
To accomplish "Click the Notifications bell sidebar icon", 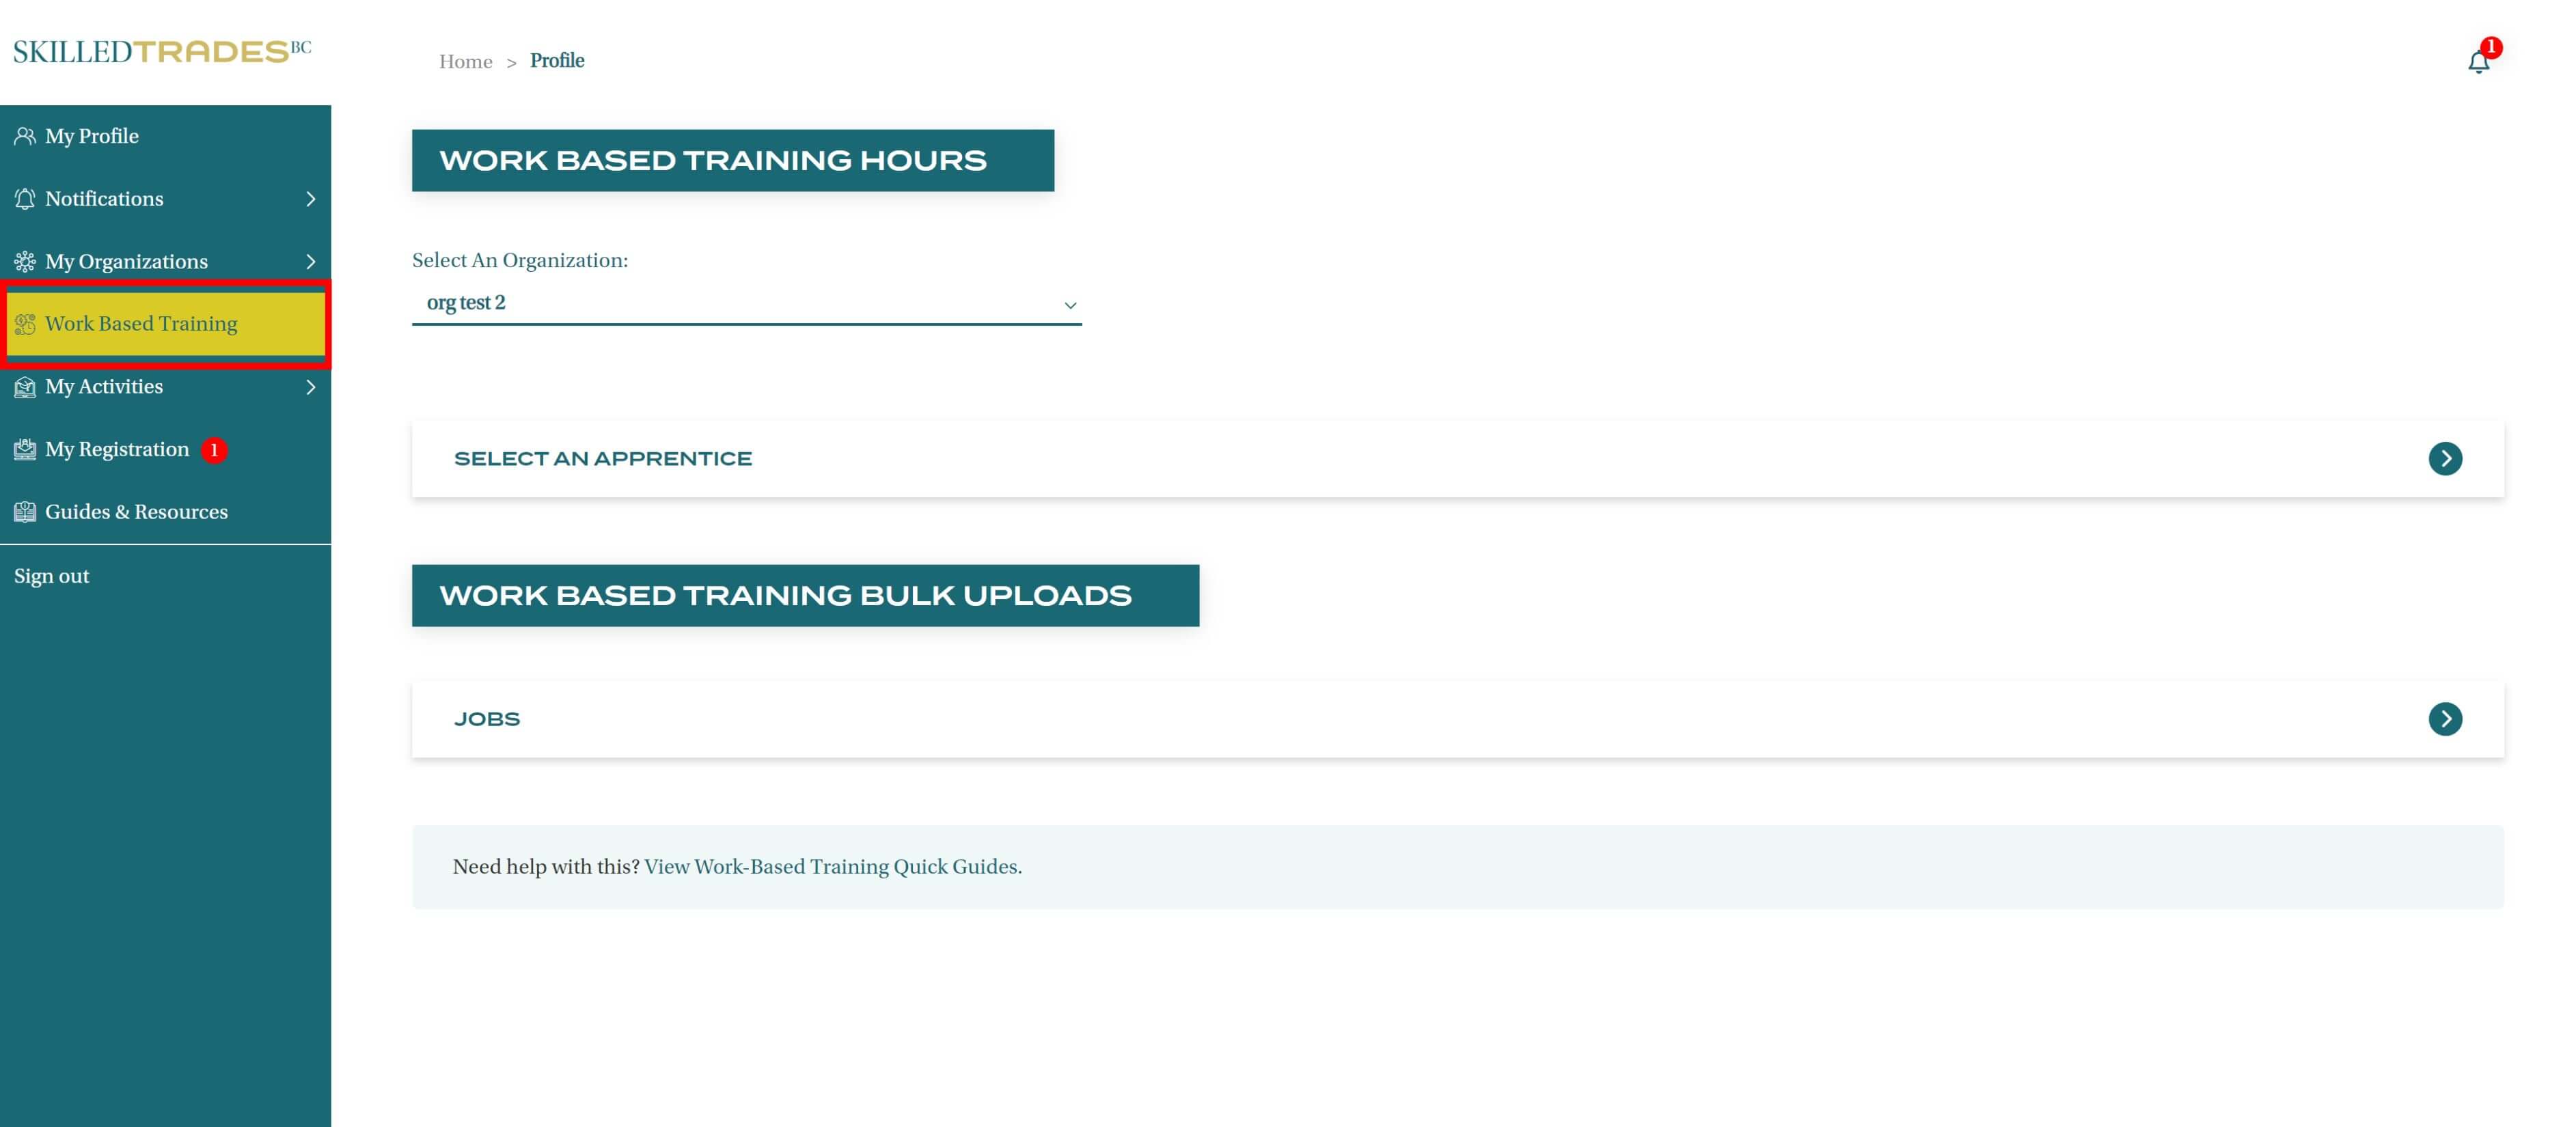I will coord(25,199).
